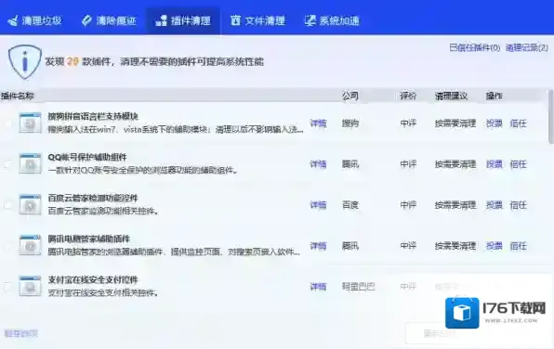Viewport: 554px width, 349px height.
Task: Click the plugin icon for QQ账号保护辅助组件
Action: (x=30, y=163)
